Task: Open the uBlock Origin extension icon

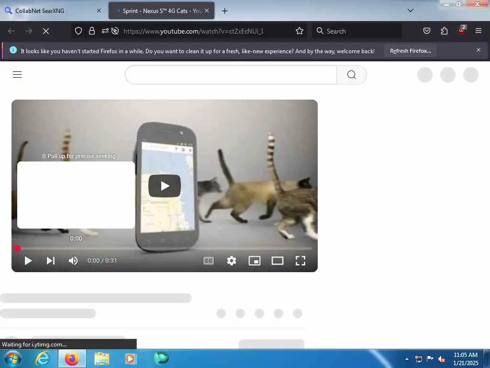Action: [462, 30]
